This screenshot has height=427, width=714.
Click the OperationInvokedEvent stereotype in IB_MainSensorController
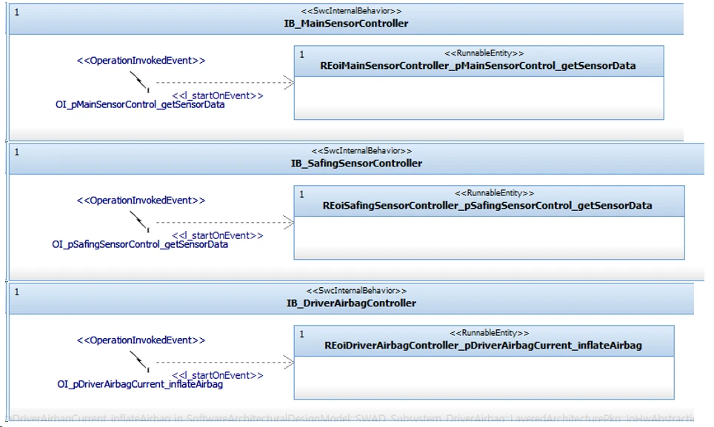(x=141, y=61)
